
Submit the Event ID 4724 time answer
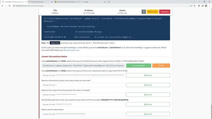point(148,104)
